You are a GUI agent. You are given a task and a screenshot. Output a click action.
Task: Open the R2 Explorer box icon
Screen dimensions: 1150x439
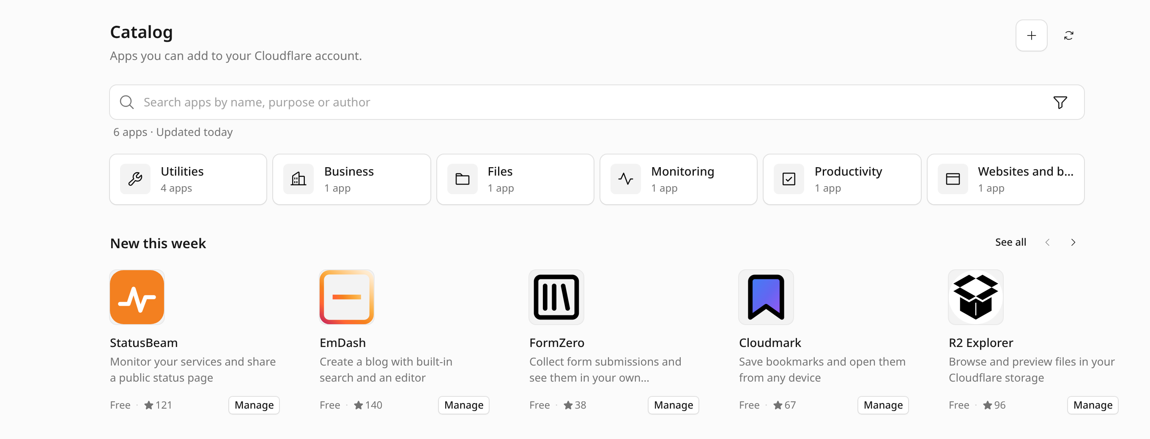tap(976, 297)
